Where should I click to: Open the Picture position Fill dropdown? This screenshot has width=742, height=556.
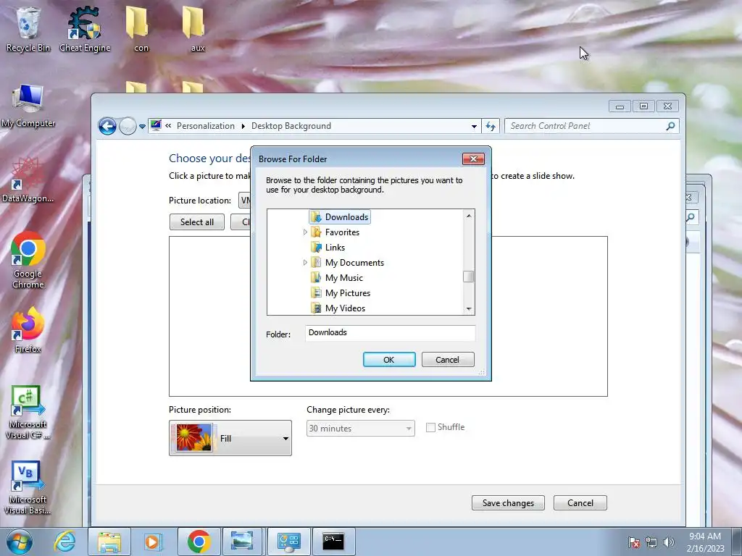click(230, 438)
